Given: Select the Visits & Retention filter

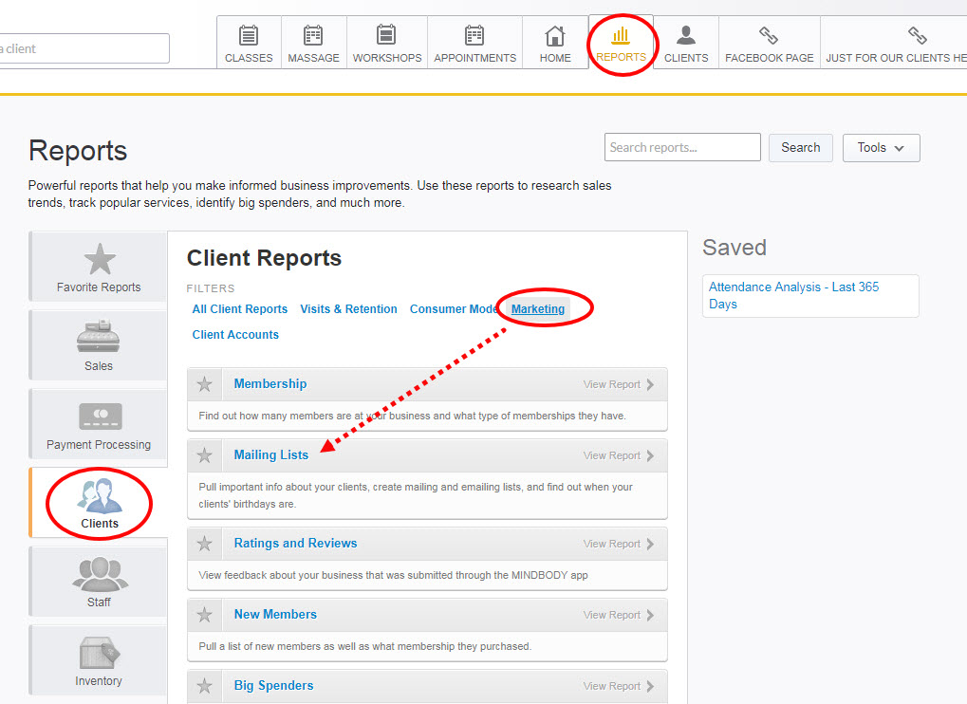Looking at the screenshot, I should [348, 309].
